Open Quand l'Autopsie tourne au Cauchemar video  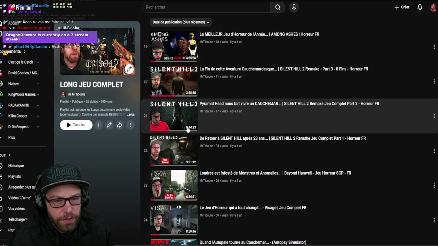[253, 242]
